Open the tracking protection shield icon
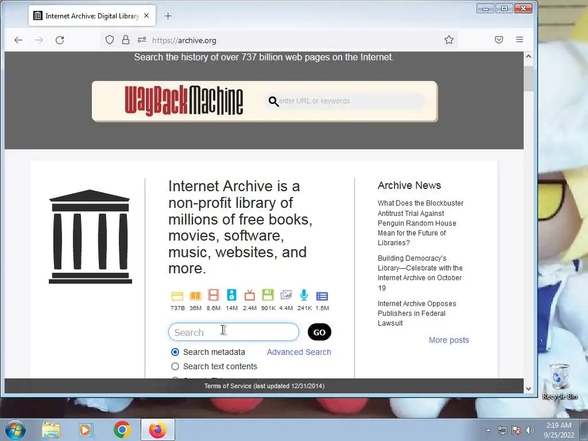 point(110,40)
